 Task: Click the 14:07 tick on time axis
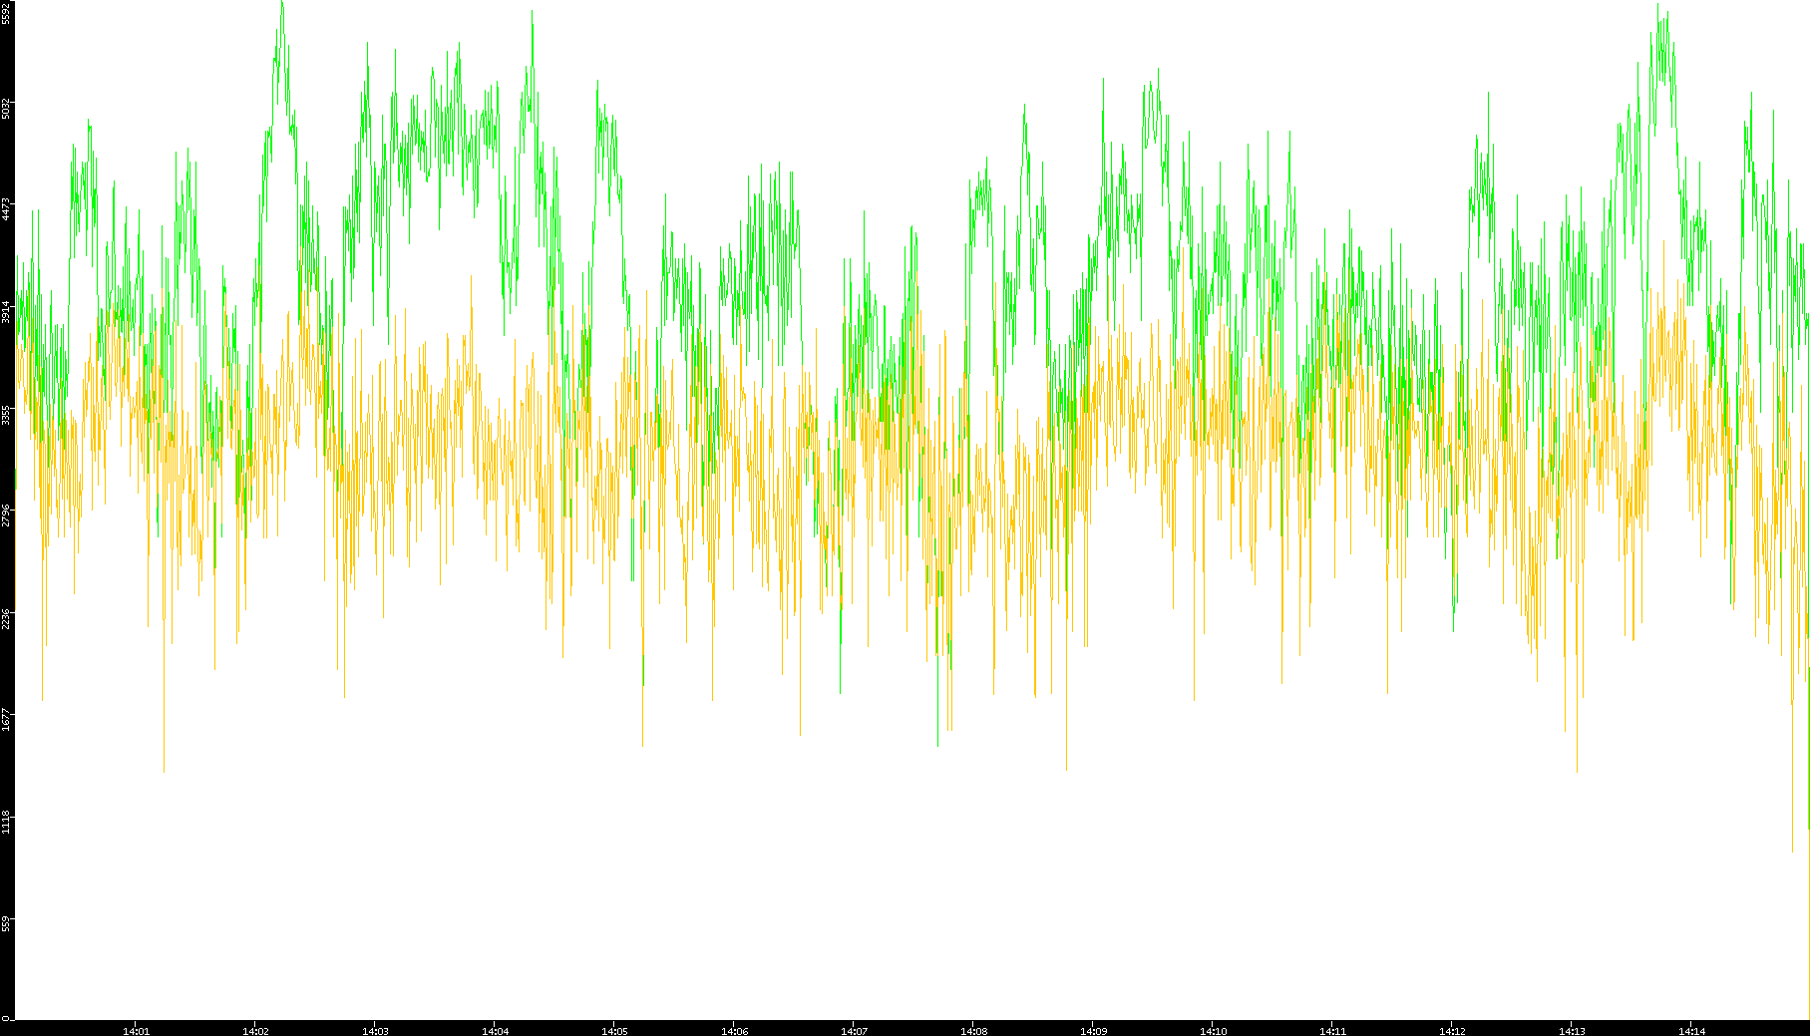click(854, 1030)
